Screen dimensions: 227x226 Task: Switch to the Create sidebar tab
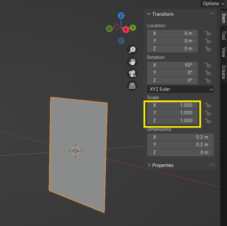(223, 72)
